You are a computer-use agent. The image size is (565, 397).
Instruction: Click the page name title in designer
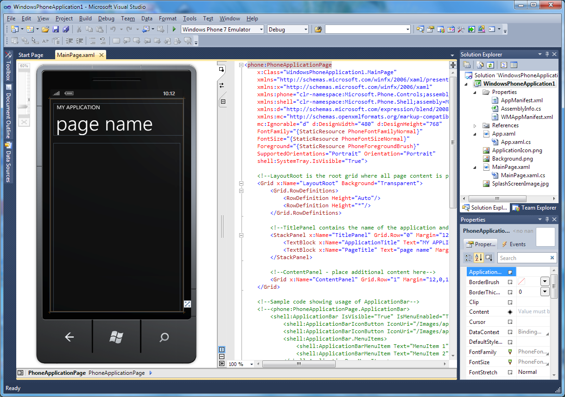pyautogui.click(x=104, y=124)
